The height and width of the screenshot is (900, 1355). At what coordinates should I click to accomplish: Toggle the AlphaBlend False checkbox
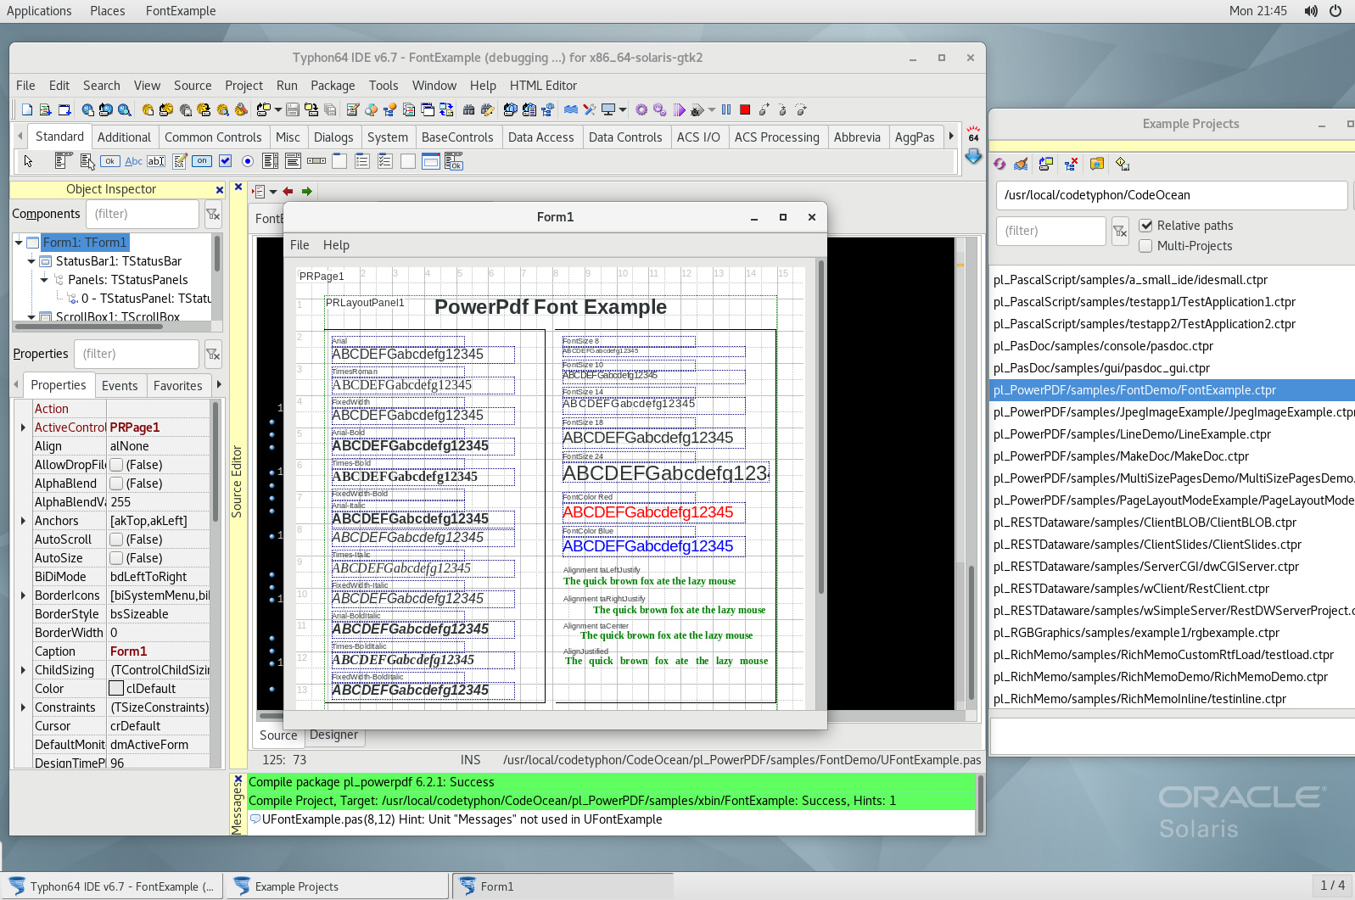point(116,484)
